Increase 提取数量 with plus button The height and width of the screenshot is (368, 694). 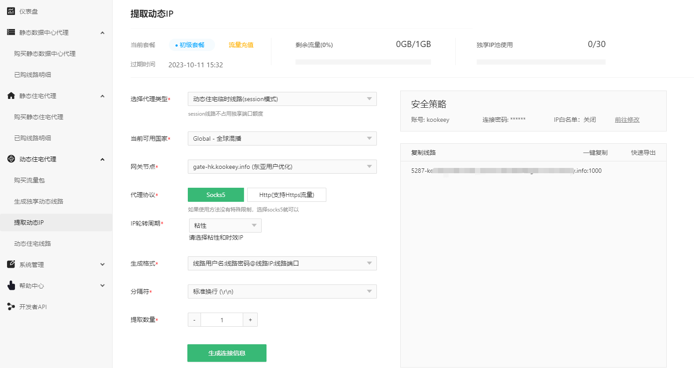pyautogui.click(x=250, y=320)
